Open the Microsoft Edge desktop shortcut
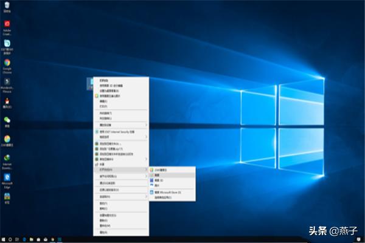This screenshot has height=243, width=365. tap(7, 180)
